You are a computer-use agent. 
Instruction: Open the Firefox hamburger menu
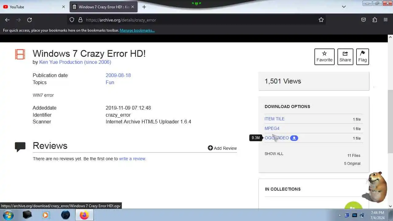click(386, 20)
